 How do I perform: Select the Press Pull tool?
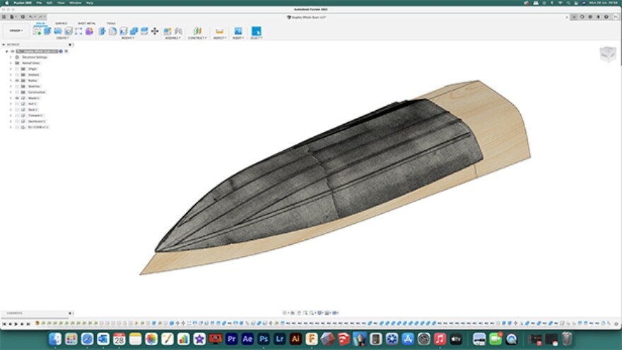point(102,31)
